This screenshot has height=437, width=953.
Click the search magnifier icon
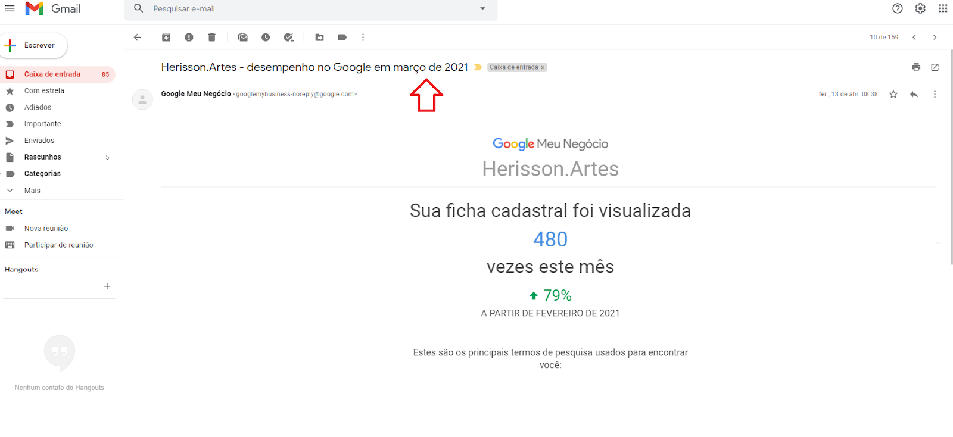[138, 8]
